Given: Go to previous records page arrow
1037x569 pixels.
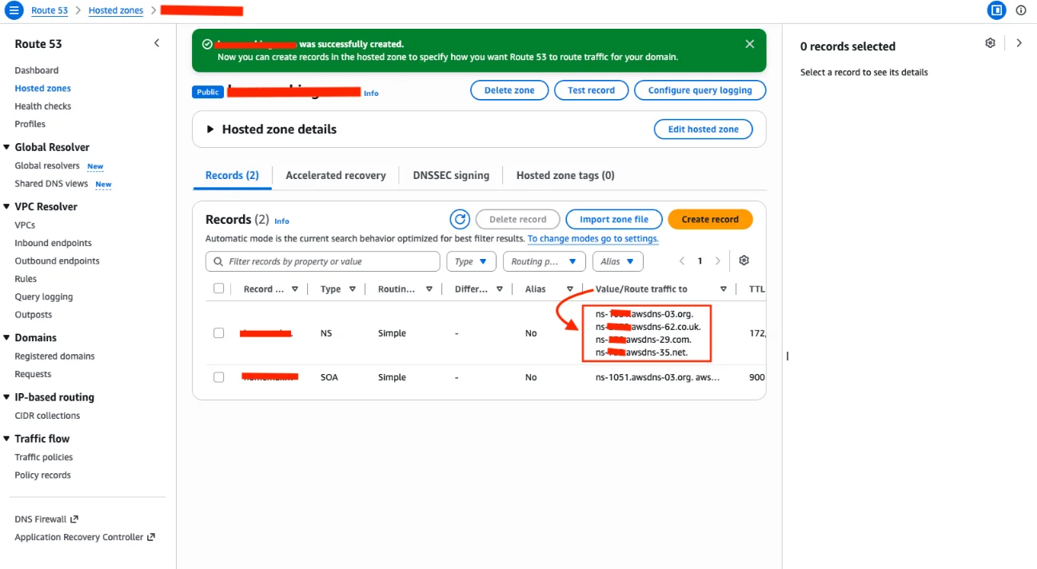Looking at the screenshot, I should (682, 261).
